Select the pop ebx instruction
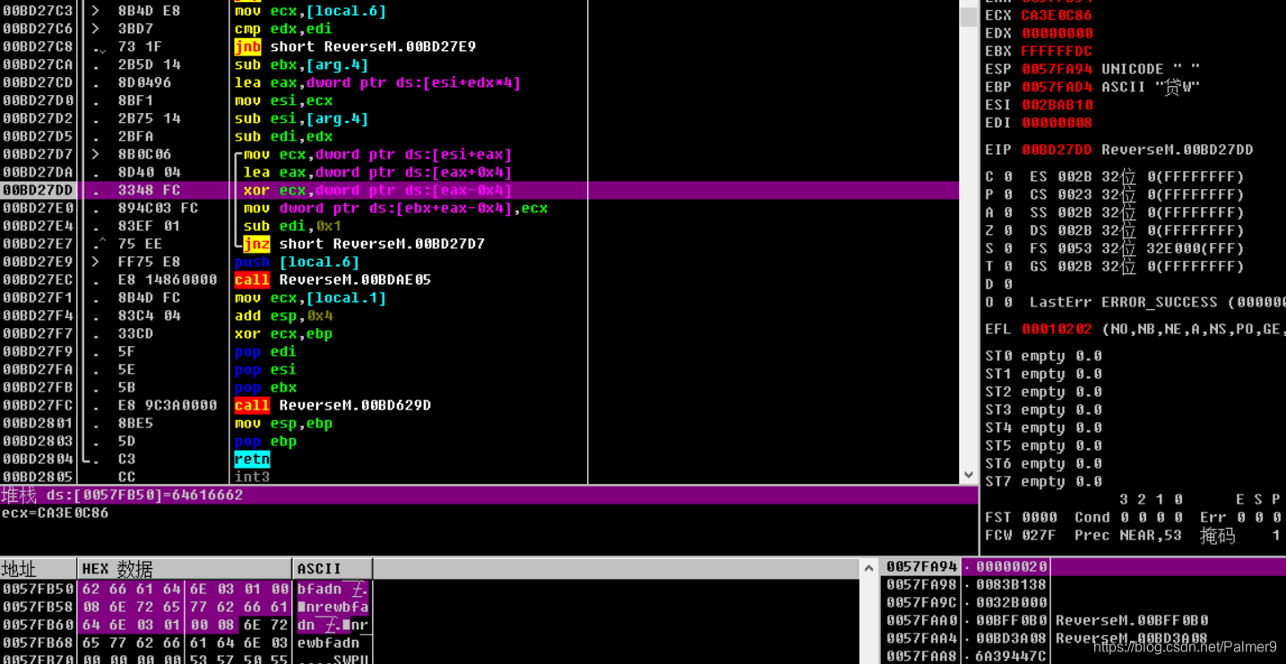 click(265, 387)
